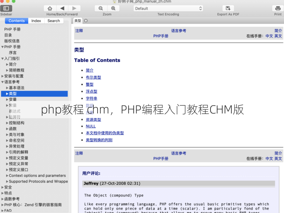
Task: Expand the 函数 tree node
Action: pos(7,129)
